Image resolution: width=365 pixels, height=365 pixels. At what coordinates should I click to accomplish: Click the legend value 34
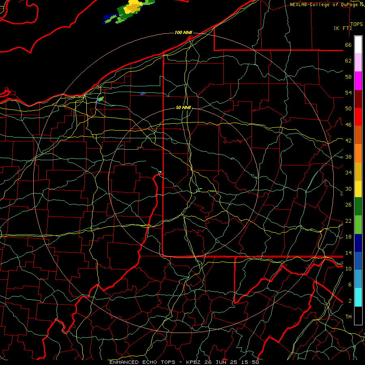[348, 172]
